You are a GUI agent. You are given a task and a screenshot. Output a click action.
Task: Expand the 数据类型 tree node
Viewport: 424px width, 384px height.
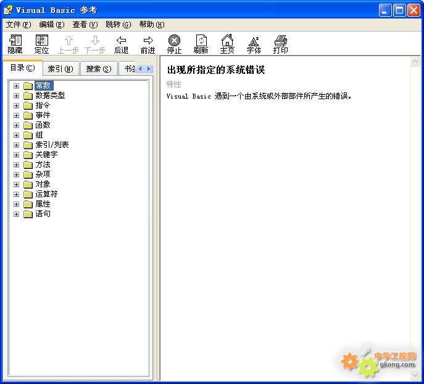click(16, 96)
